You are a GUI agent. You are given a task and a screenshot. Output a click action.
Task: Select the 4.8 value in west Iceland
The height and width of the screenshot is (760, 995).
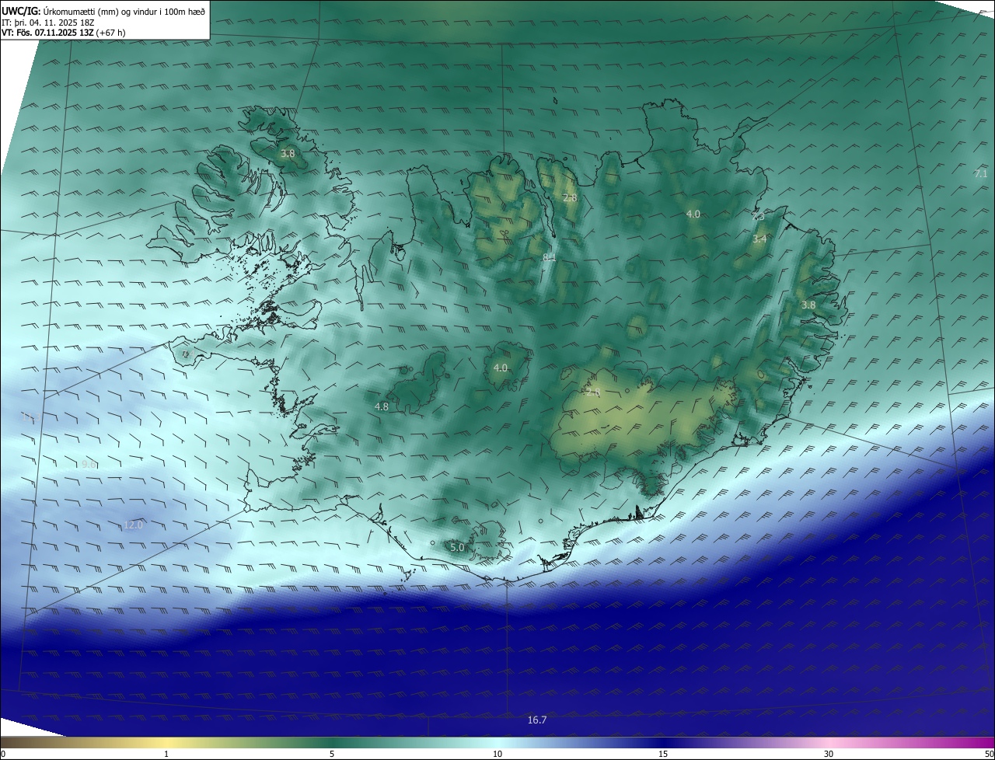point(382,407)
